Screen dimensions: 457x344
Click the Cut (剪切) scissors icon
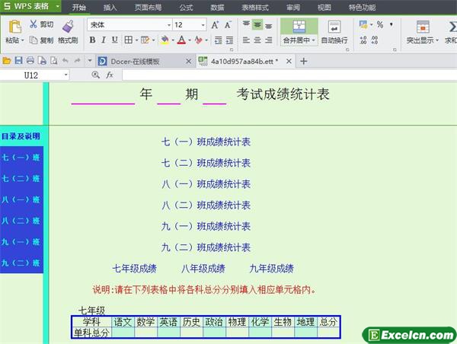coord(34,24)
